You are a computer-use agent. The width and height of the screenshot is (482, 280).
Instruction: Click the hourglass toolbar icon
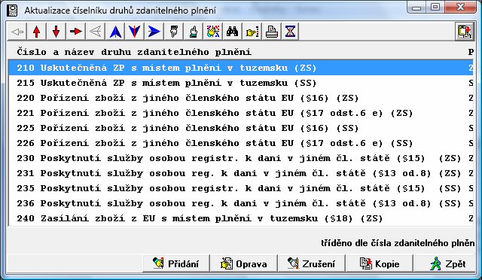[x=290, y=32]
